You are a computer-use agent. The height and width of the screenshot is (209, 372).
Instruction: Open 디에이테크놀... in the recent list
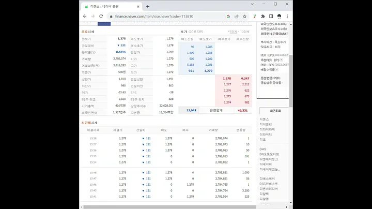pos(270,169)
